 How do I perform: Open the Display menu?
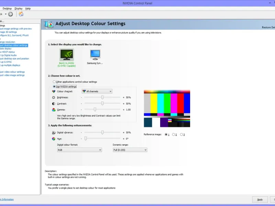click(19, 9)
